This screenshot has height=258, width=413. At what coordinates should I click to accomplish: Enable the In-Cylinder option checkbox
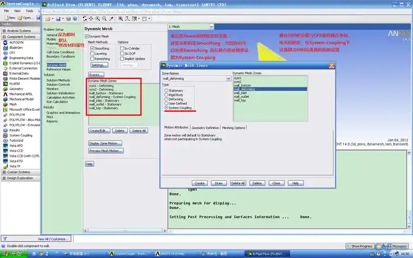point(122,48)
